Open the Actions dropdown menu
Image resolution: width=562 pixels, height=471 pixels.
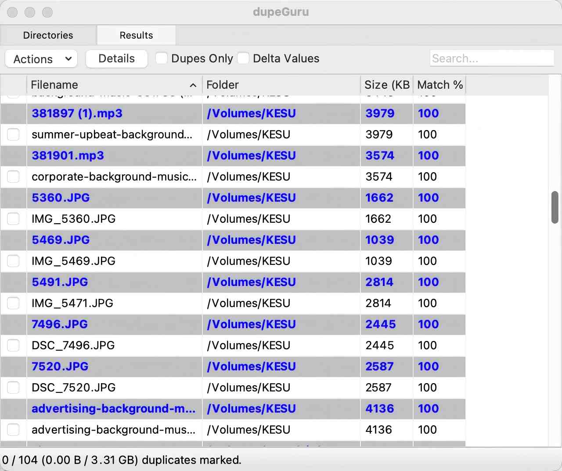(42, 59)
